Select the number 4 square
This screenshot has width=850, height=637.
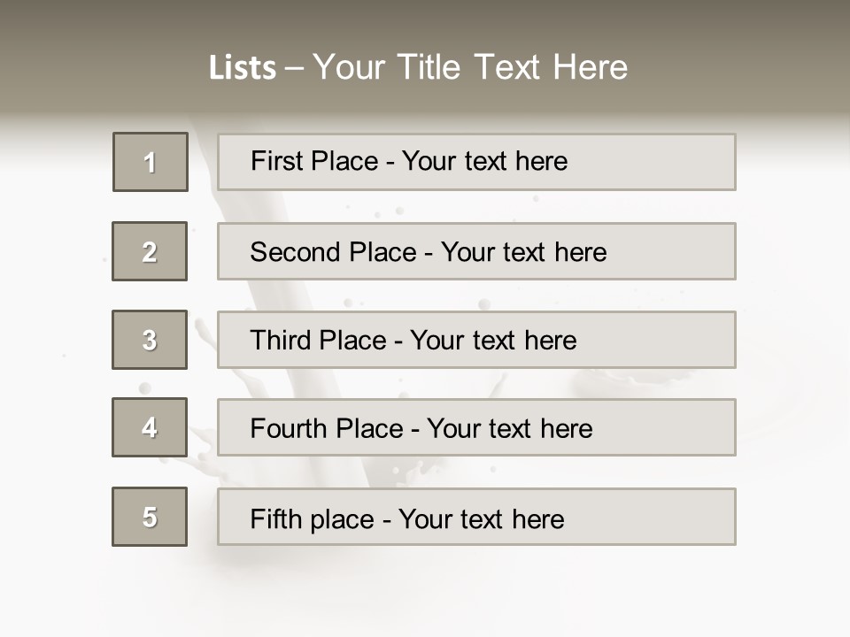coord(150,427)
